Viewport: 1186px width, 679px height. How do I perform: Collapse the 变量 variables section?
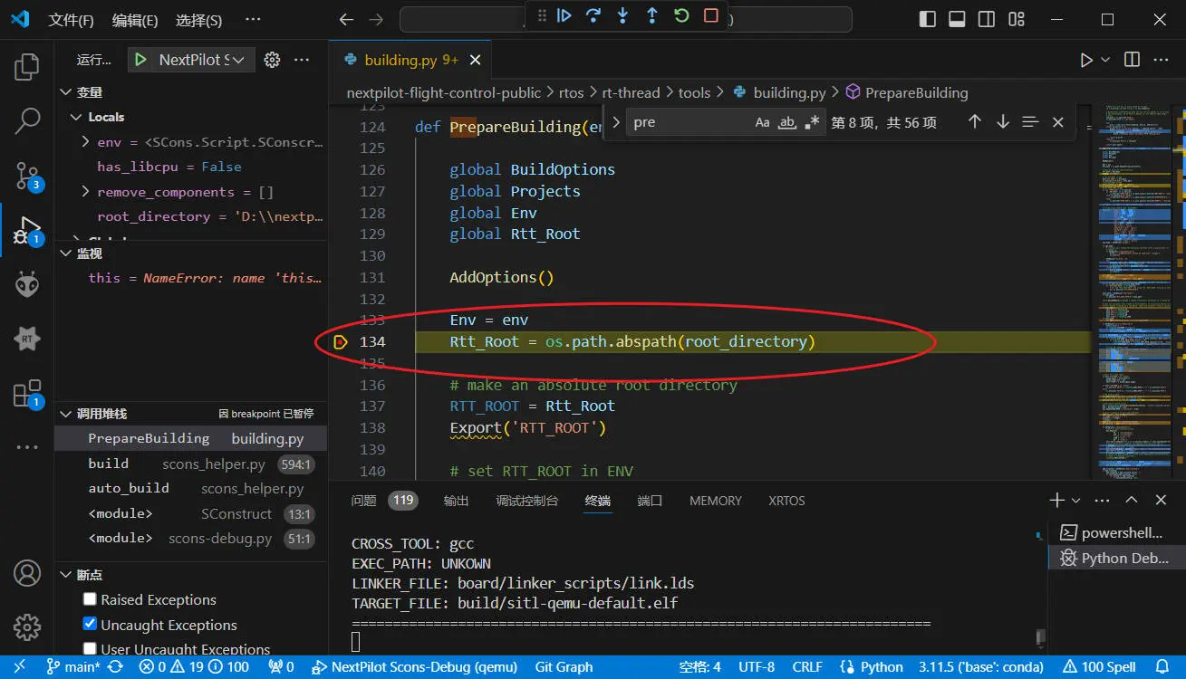click(x=65, y=92)
